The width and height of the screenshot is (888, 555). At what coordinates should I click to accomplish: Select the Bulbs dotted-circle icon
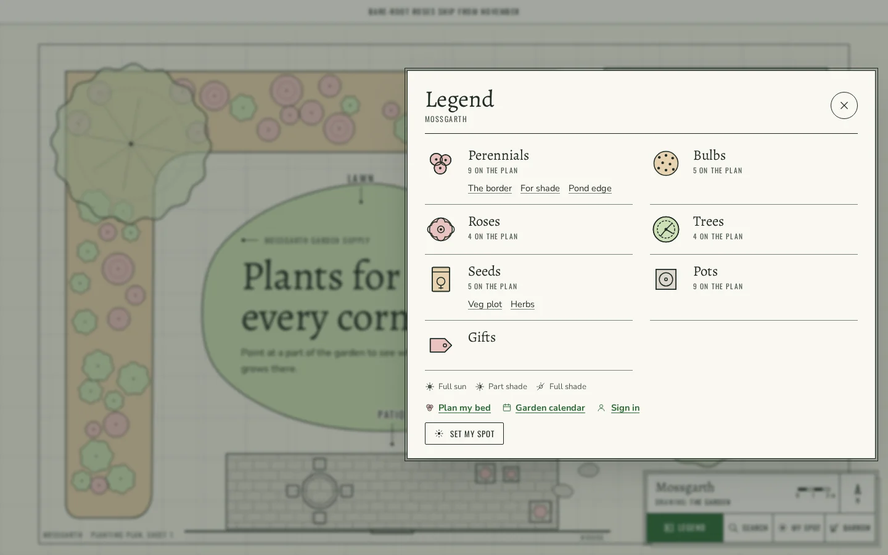click(665, 163)
